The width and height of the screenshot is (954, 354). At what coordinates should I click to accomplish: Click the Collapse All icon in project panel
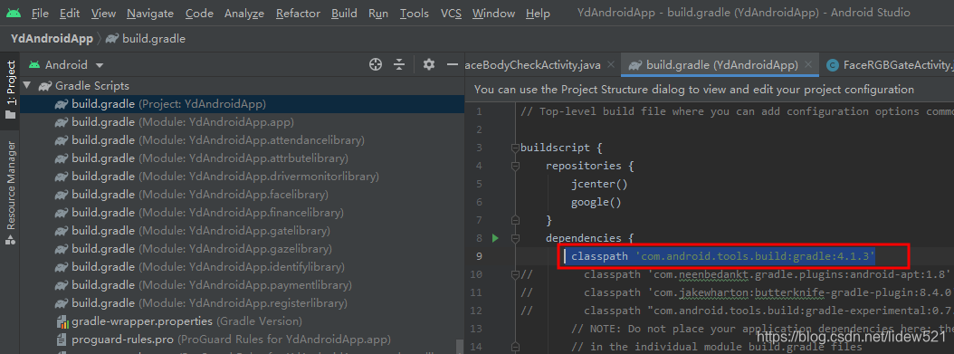coord(399,64)
